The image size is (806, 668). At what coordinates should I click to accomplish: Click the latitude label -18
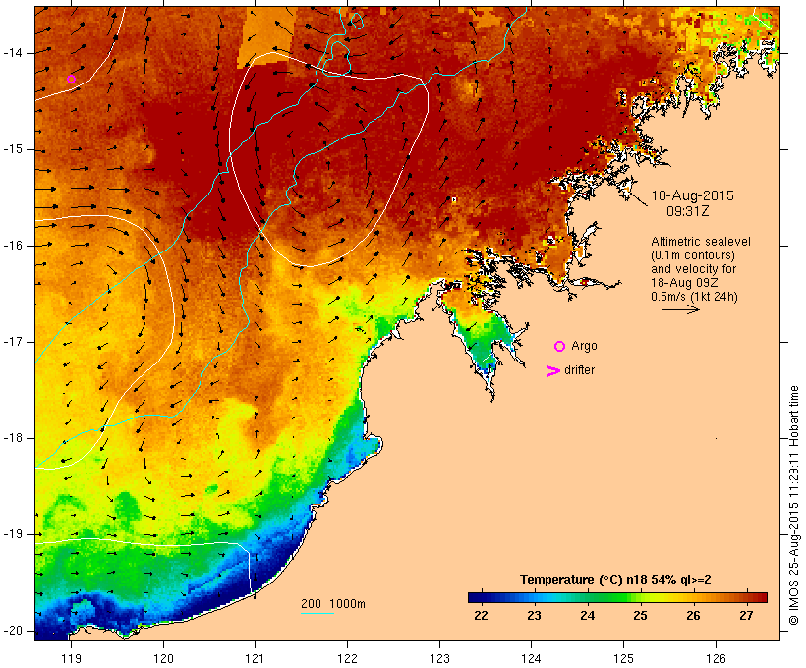click(13, 438)
